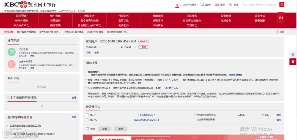Click the 更换账号 button

coord(143,41)
